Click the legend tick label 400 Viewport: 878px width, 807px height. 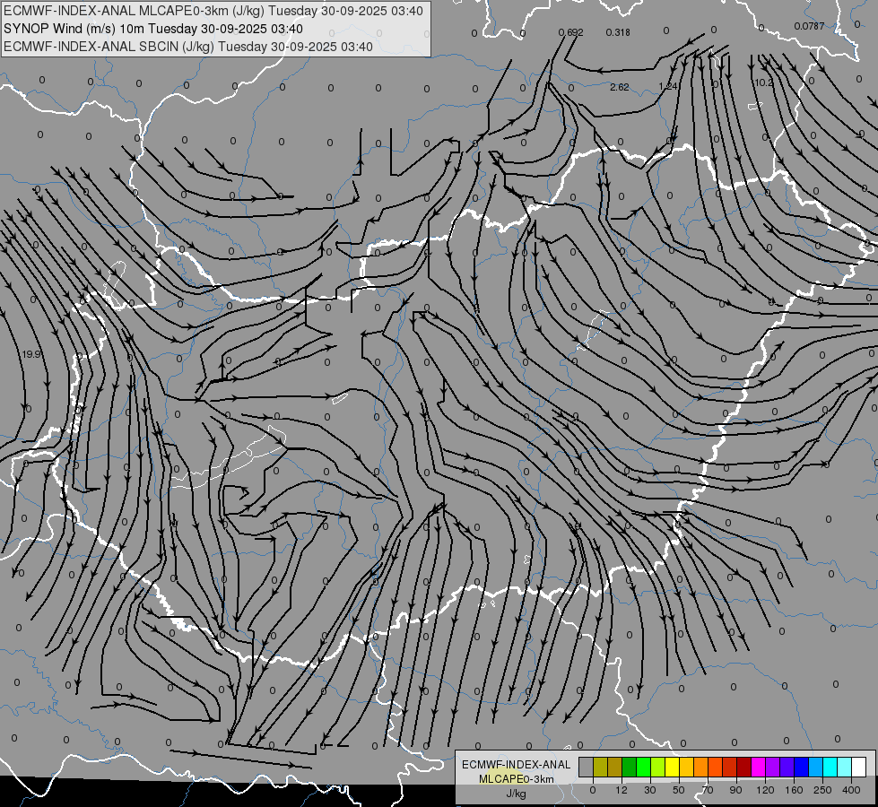tap(851, 790)
